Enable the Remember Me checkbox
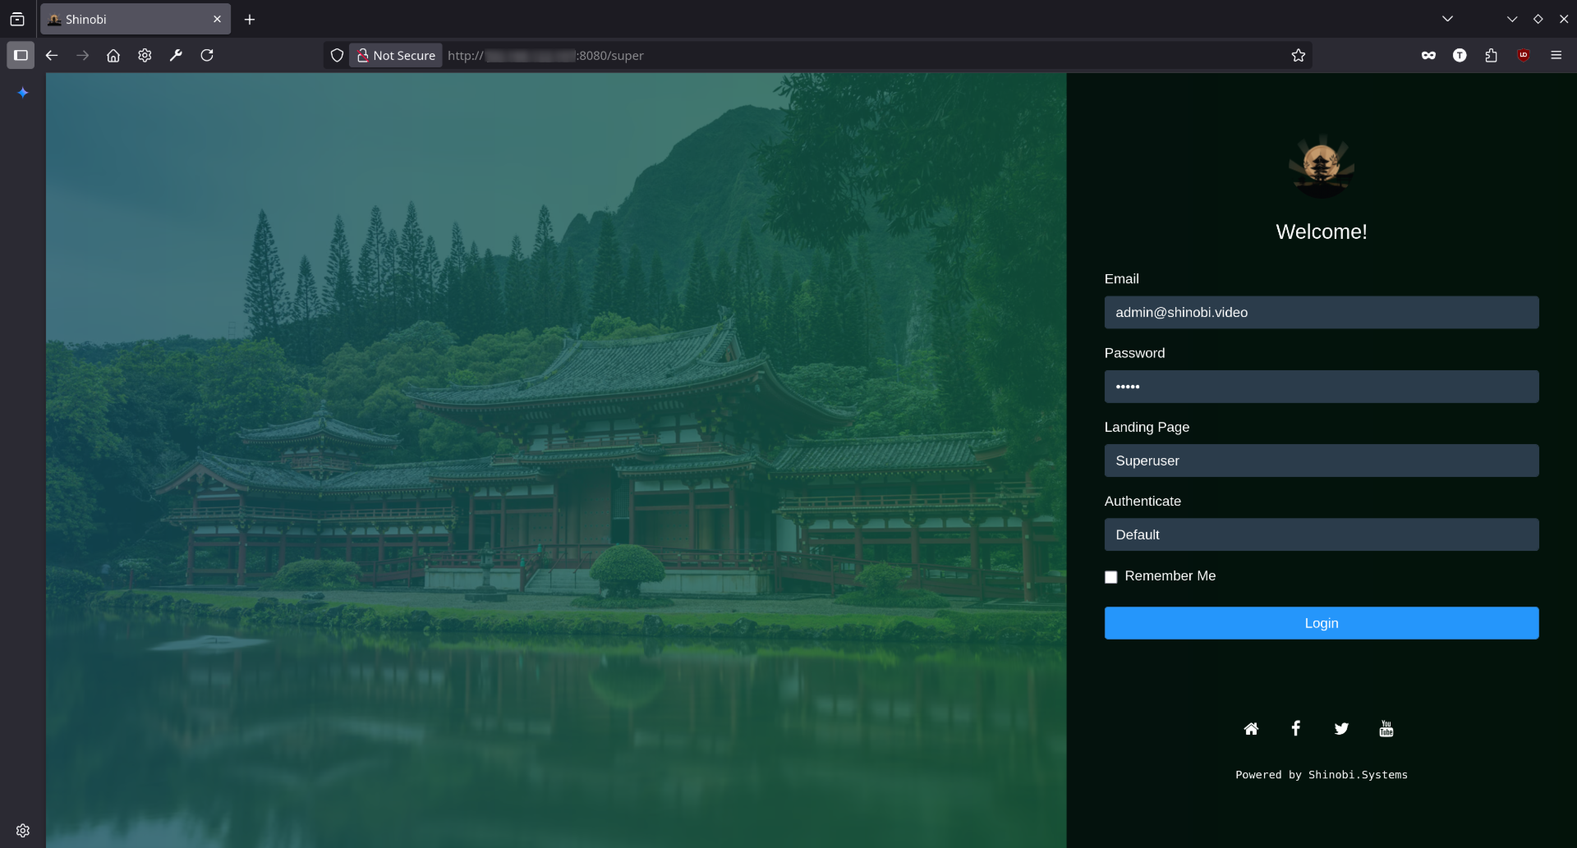1577x848 pixels. pos(1110,577)
